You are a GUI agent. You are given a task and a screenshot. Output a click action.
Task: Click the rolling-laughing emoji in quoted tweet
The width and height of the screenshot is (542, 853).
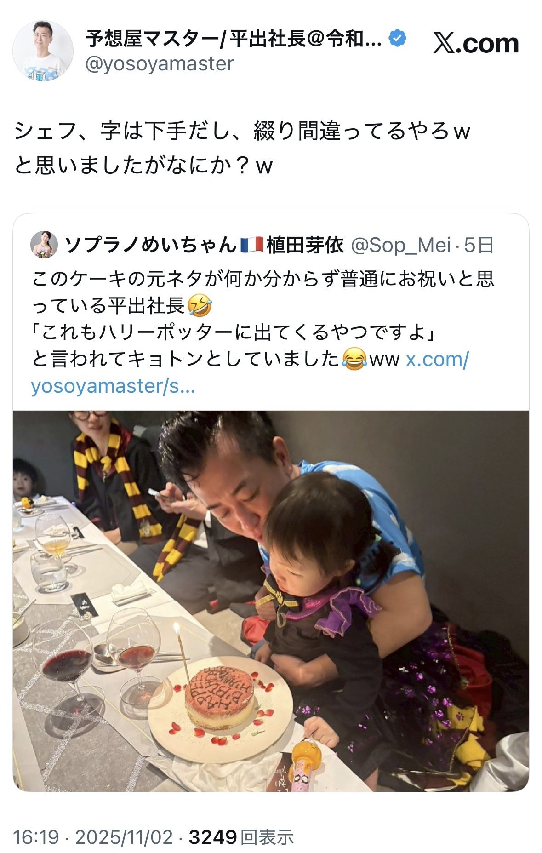200,306
